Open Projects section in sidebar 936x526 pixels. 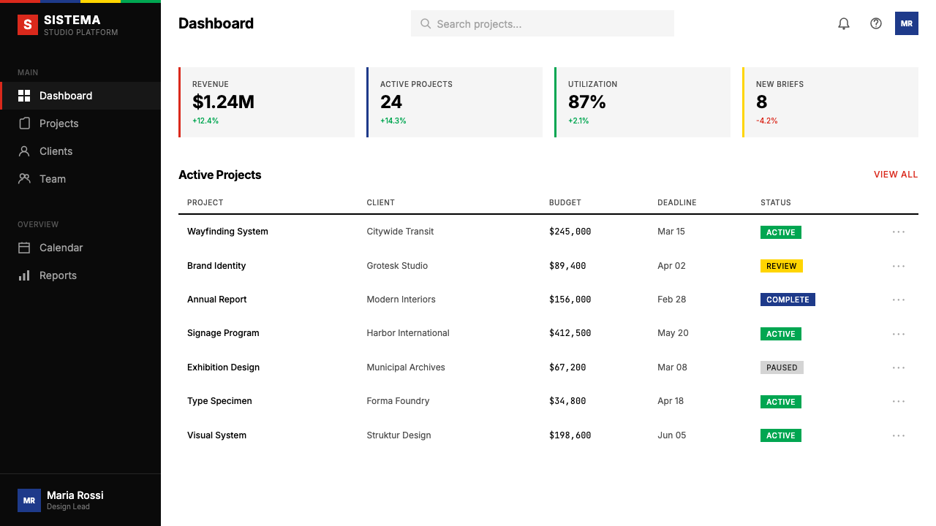coord(80,123)
